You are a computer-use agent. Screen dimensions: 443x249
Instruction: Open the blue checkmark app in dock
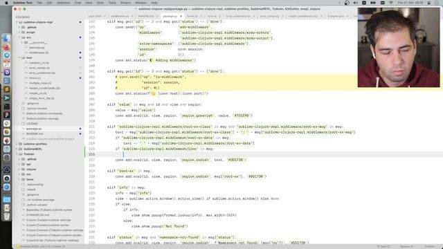(x=7, y=187)
